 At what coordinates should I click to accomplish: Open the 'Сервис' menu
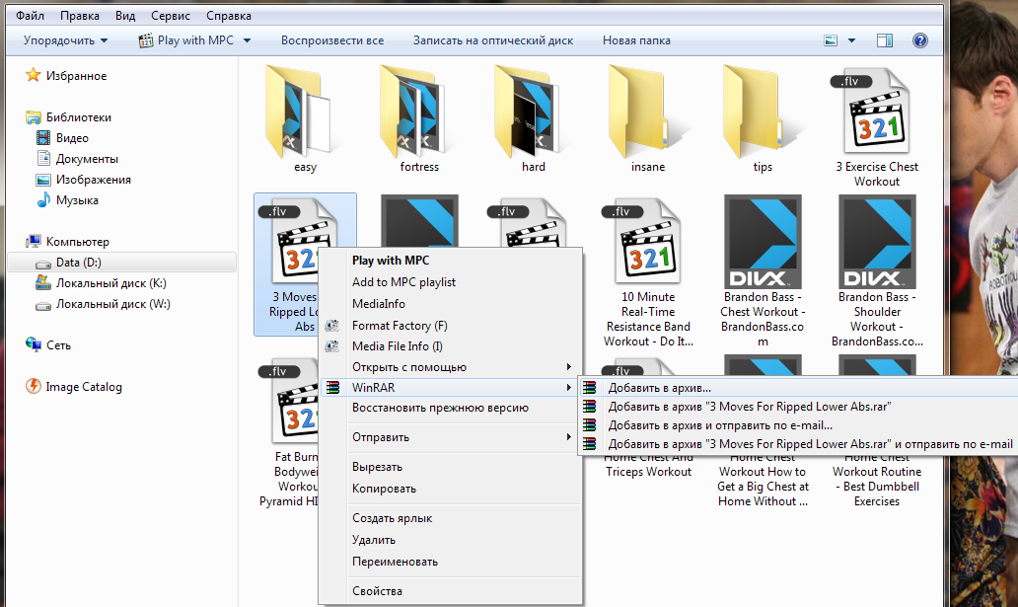coord(171,16)
